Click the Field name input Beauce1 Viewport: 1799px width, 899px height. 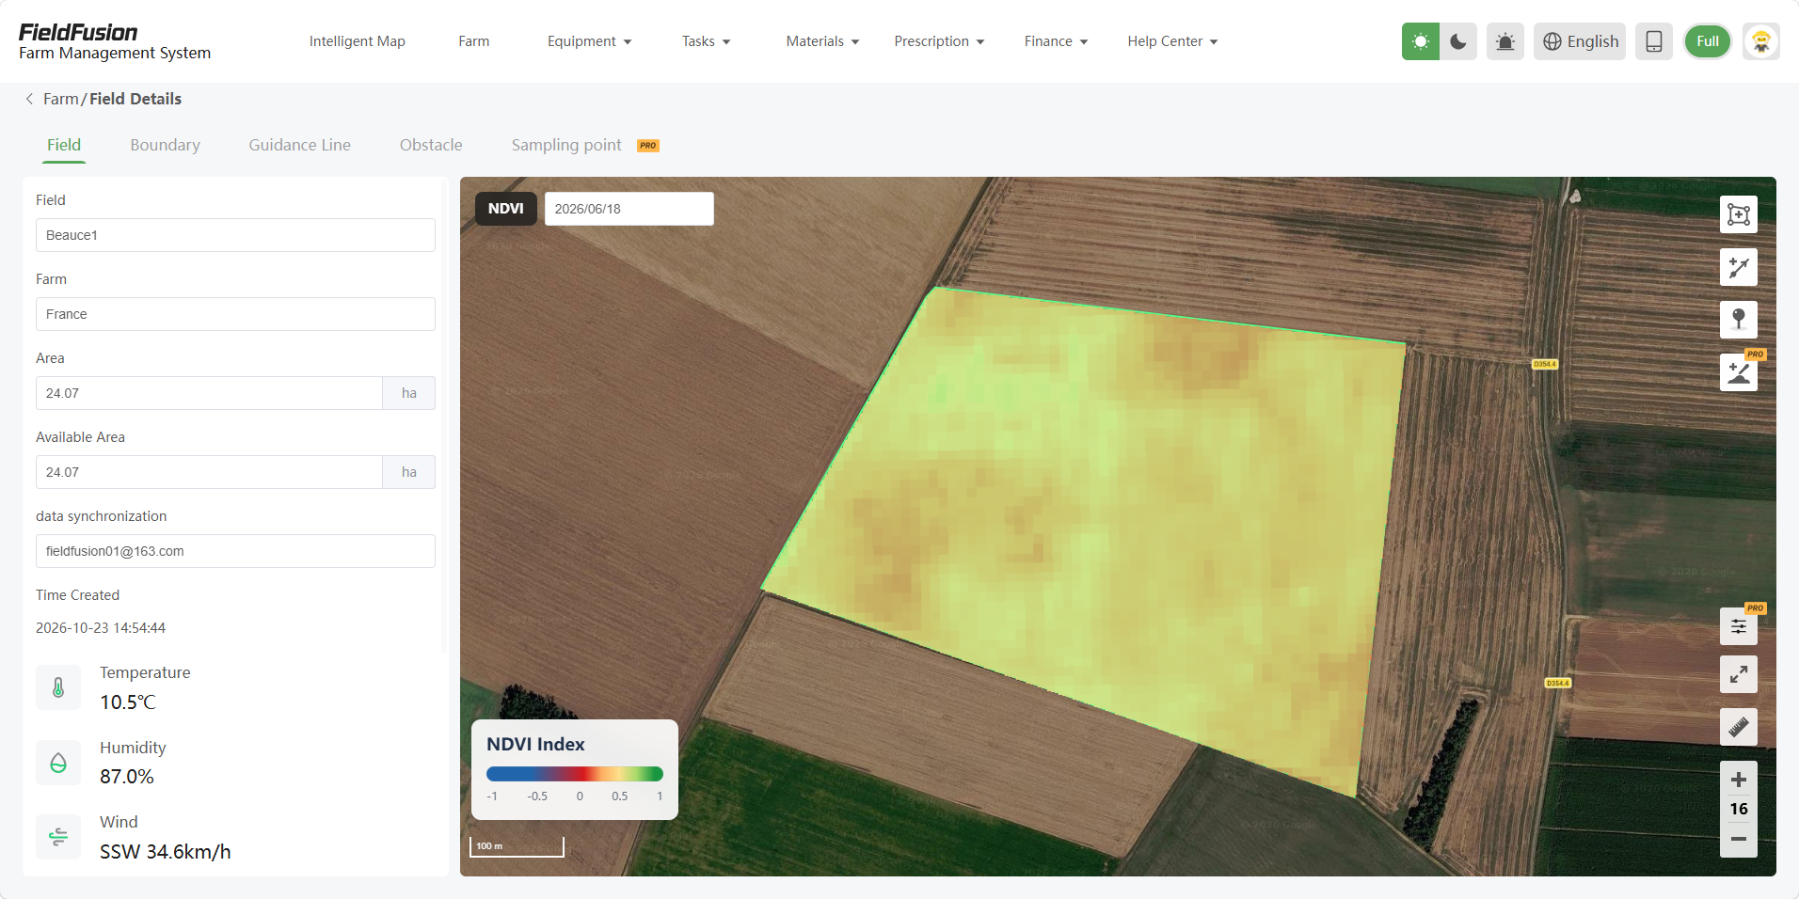tap(235, 235)
